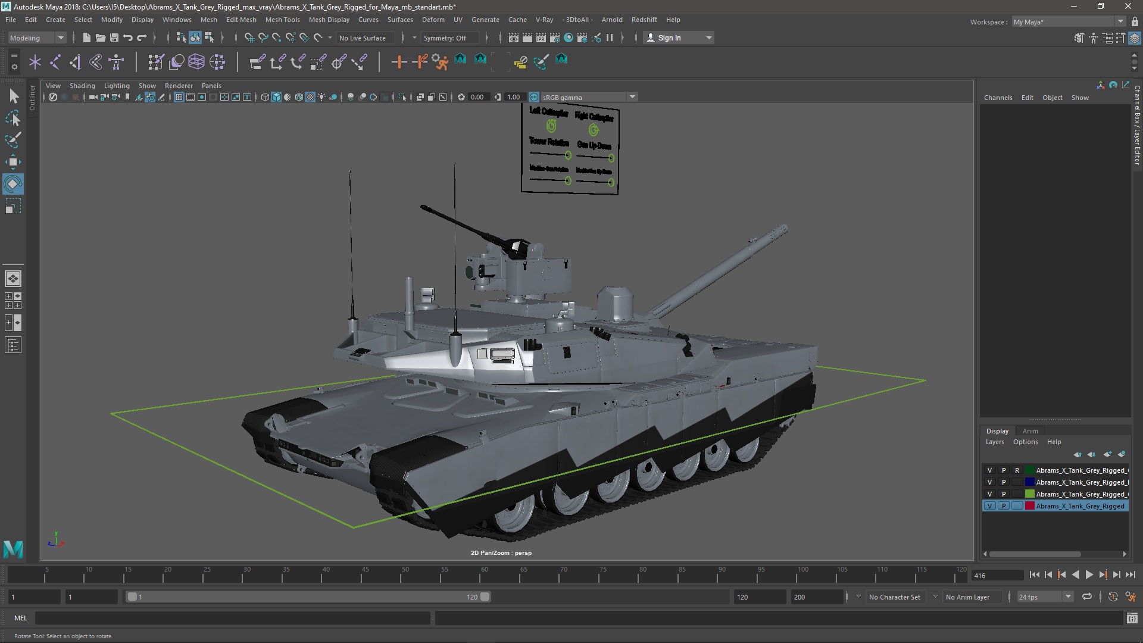1143x643 pixels.
Task: Click the No Live Surface field
Action: 363,38
